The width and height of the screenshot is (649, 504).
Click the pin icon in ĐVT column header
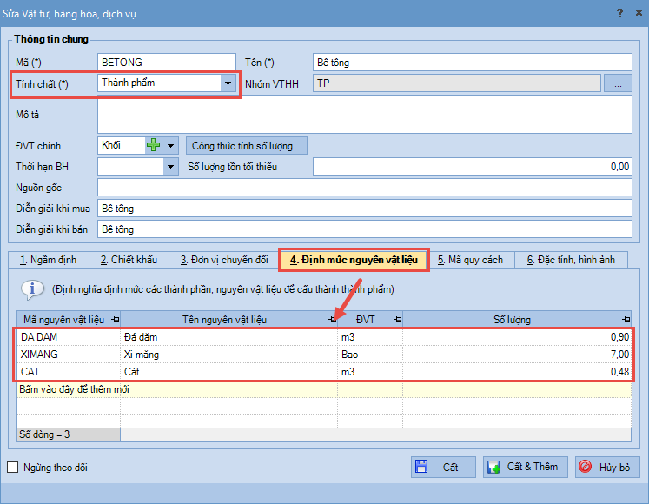[x=397, y=319]
